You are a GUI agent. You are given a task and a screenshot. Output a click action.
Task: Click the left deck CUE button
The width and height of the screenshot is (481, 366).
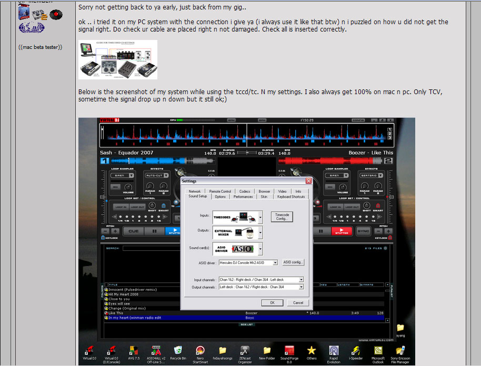(x=134, y=231)
